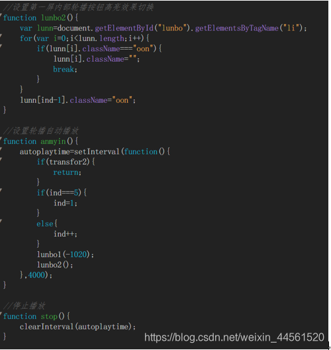Click the 'return;' statement
The image size is (331, 350).
tap(67, 172)
